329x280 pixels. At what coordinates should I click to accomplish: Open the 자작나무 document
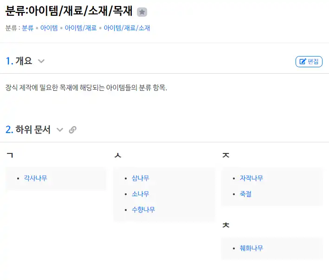tap(251, 178)
